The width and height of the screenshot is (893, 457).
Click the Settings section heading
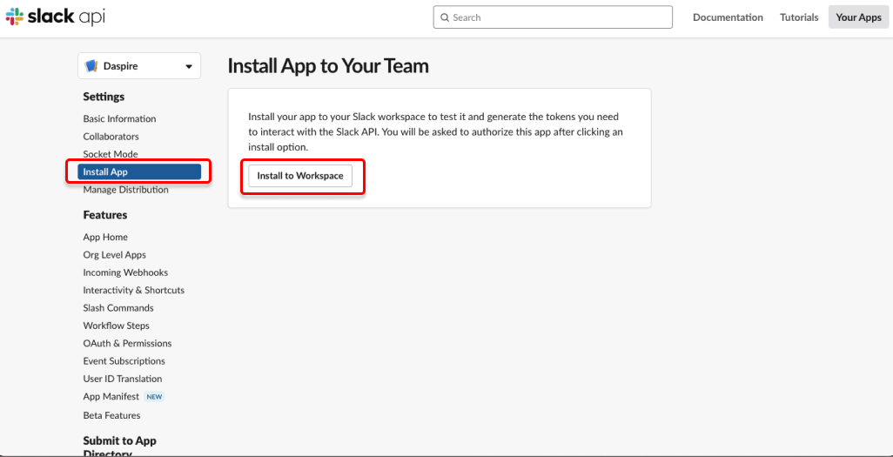click(x=104, y=97)
